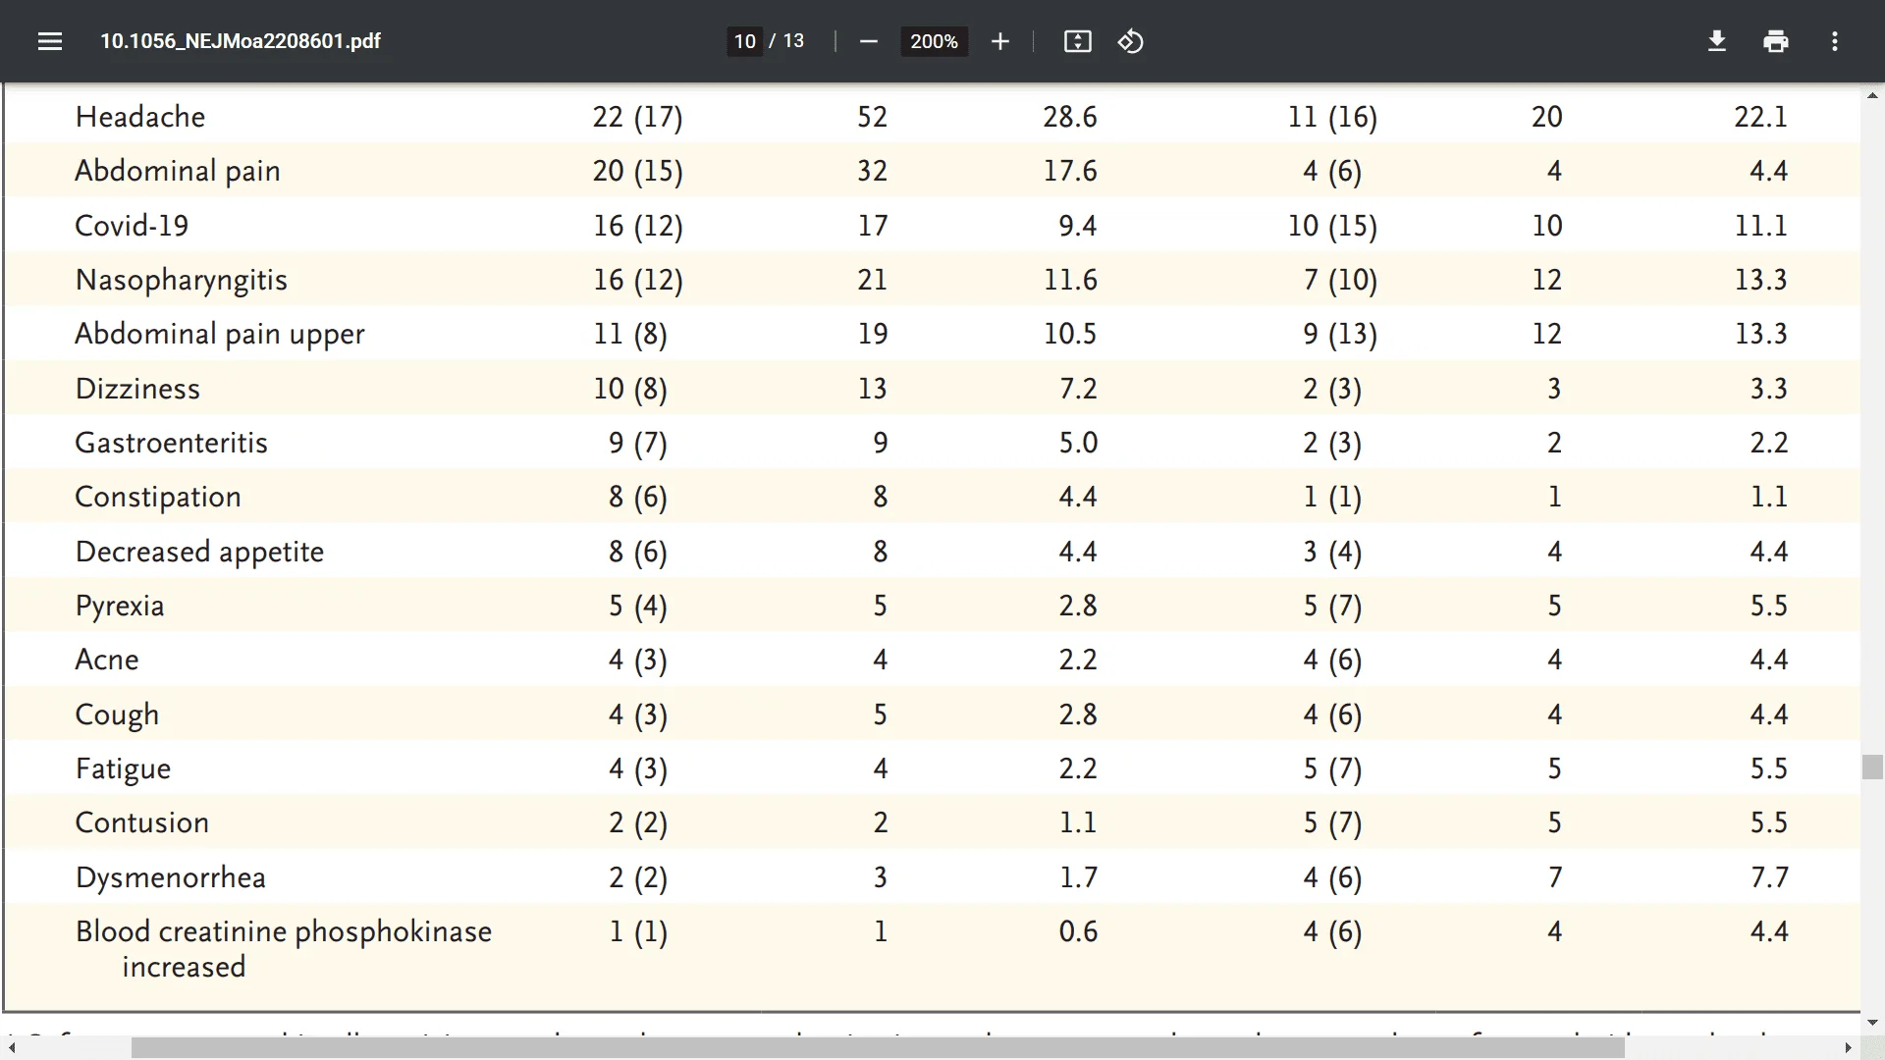1885x1060 pixels.
Task: Click the 11.6 rate for Nasopharyngitis
Action: point(1070,280)
